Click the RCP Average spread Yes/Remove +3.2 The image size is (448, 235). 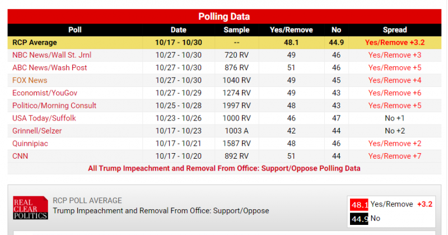395,43
